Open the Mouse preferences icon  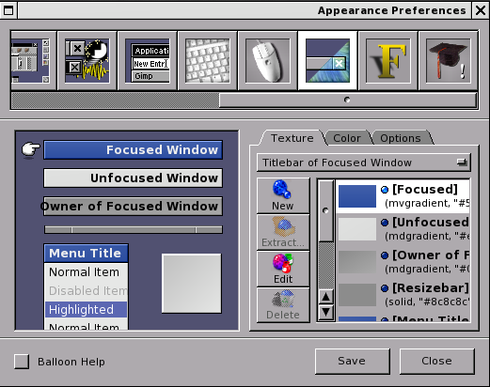coord(268,60)
